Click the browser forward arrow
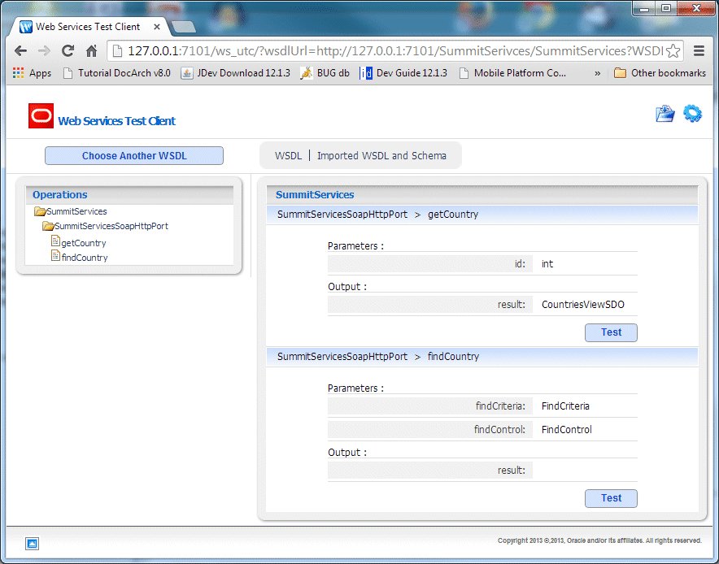Screen dimensions: 719x564 [45, 51]
